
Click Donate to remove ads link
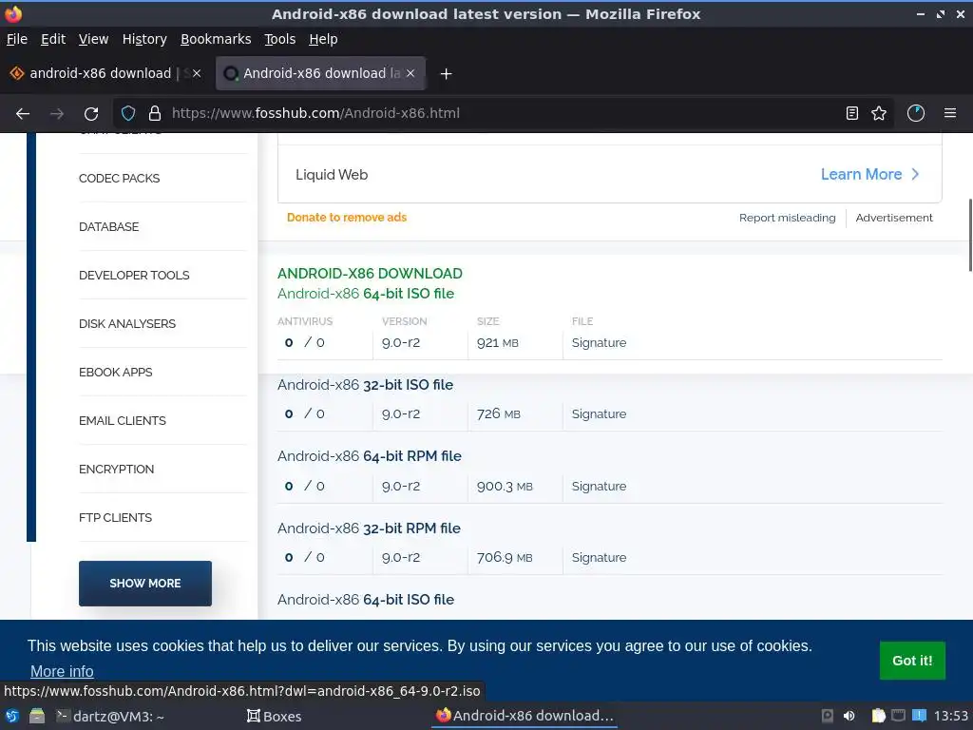tap(346, 218)
